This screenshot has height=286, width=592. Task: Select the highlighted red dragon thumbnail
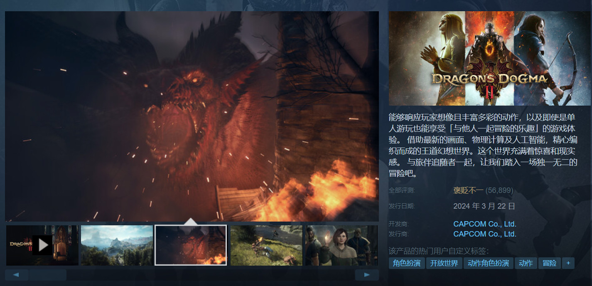[191, 245]
